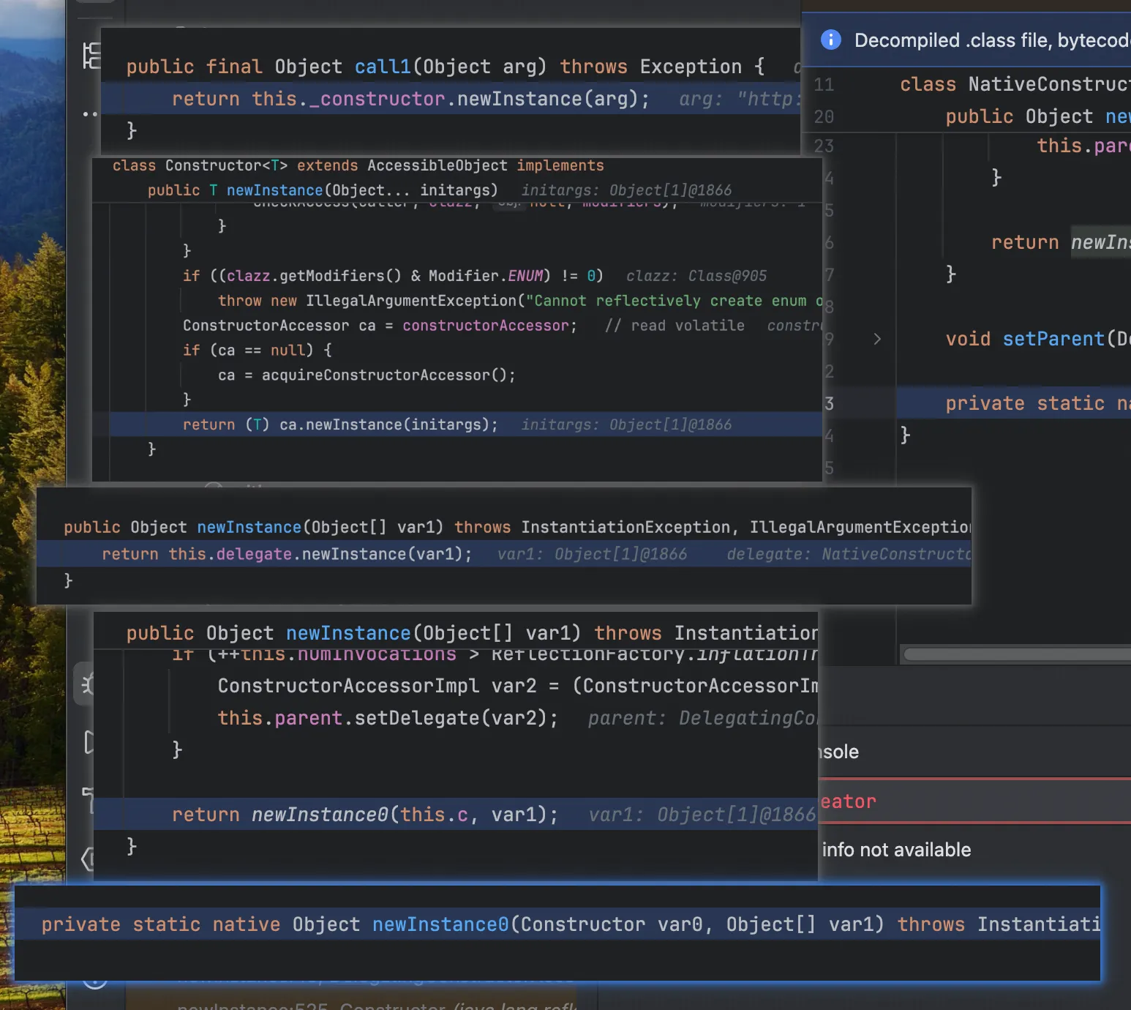This screenshot has width=1131, height=1010.
Task: Click acquireConstructorAccessor() method call
Action: click(388, 375)
